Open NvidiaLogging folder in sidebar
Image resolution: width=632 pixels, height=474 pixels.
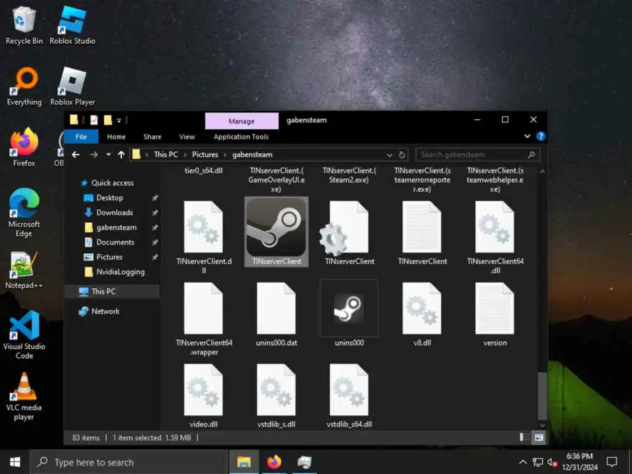point(120,272)
